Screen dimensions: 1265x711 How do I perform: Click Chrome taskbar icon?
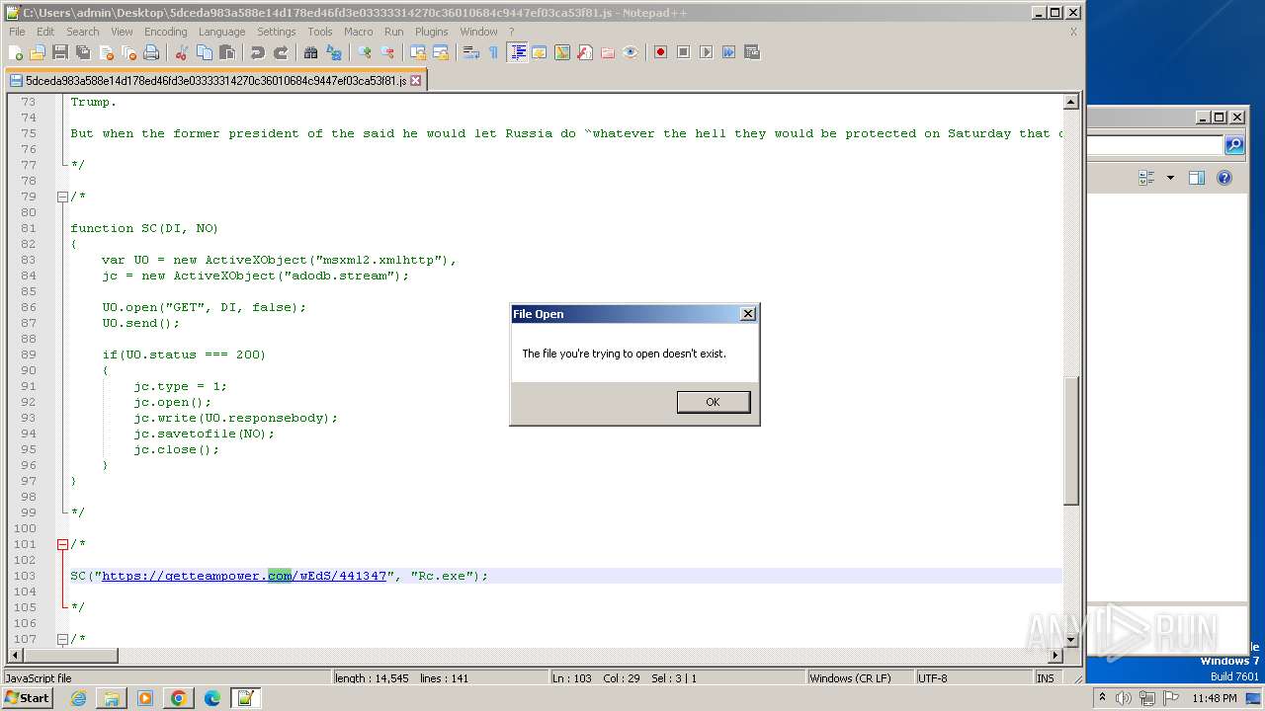tap(179, 698)
